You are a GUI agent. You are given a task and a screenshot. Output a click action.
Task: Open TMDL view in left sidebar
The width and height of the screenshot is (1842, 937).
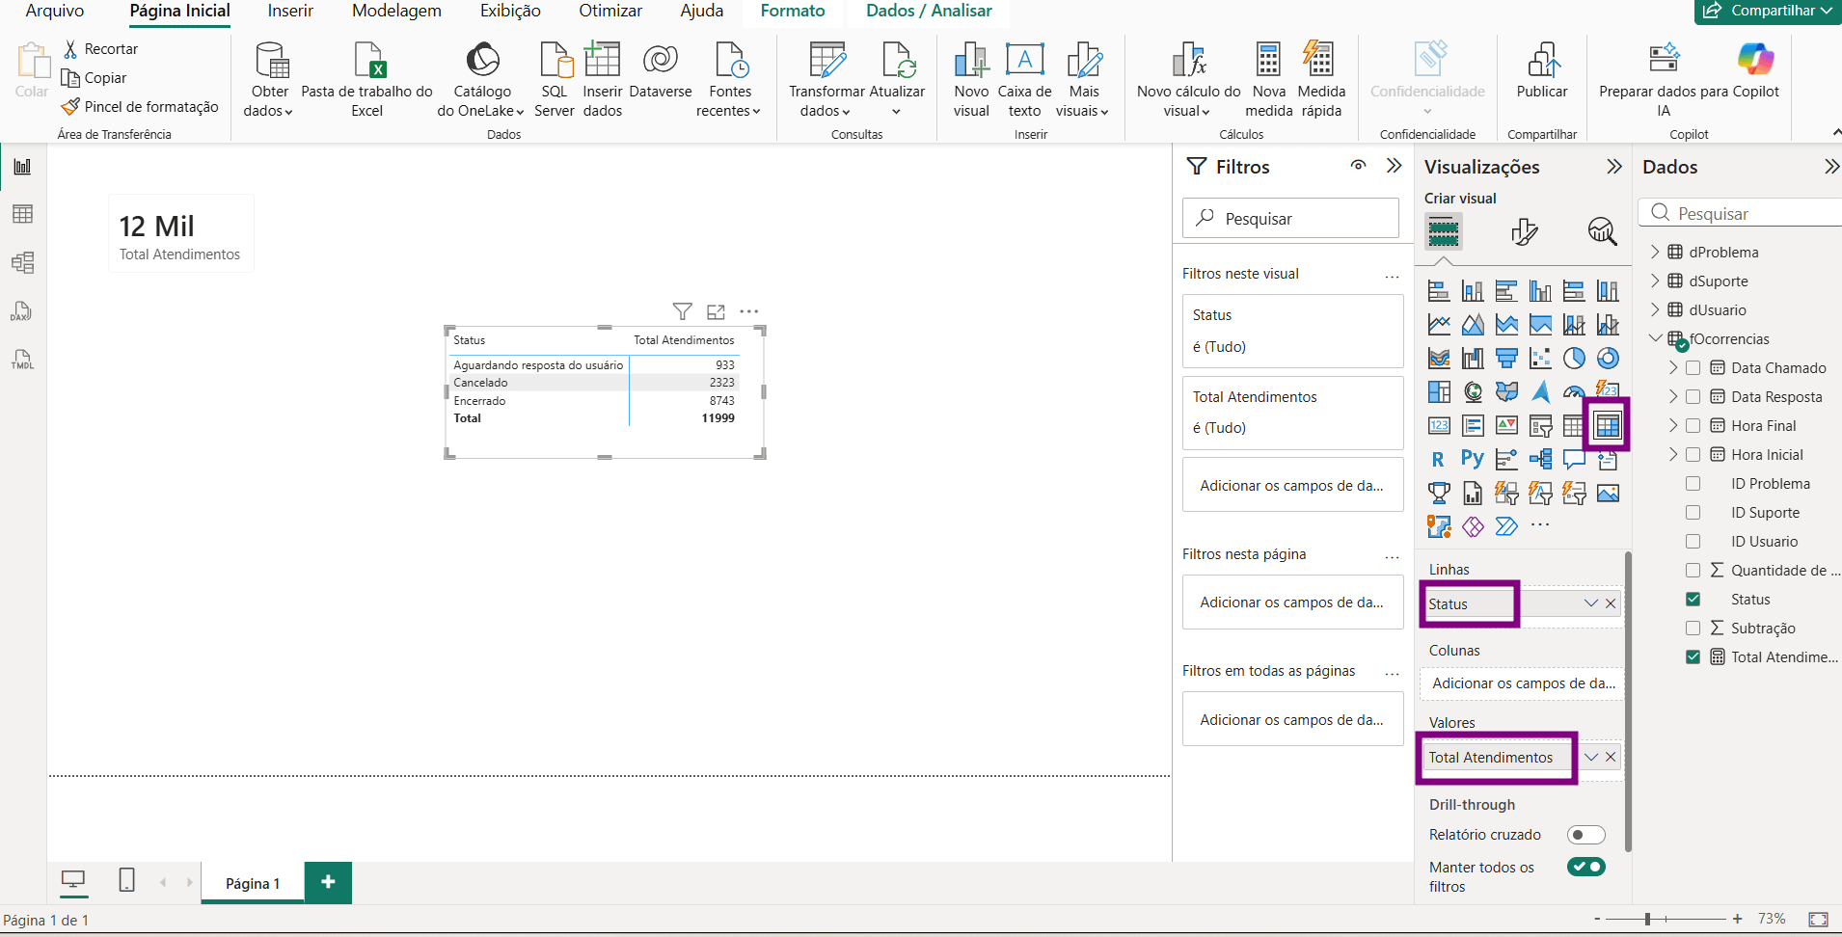coord(22,360)
